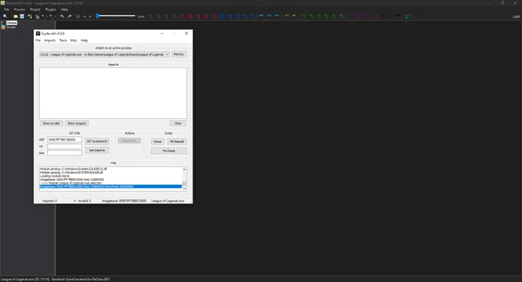Click the right-pointing triangle toolbar icon

pos(91,16)
